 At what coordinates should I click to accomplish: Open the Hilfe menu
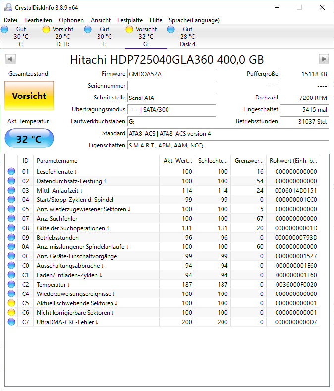(x=156, y=20)
